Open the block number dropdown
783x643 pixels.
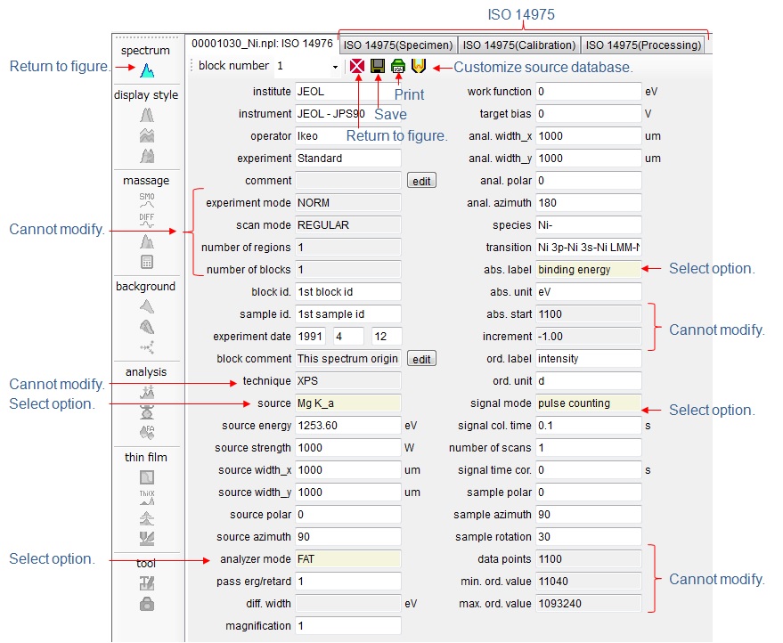[x=335, y=67]
